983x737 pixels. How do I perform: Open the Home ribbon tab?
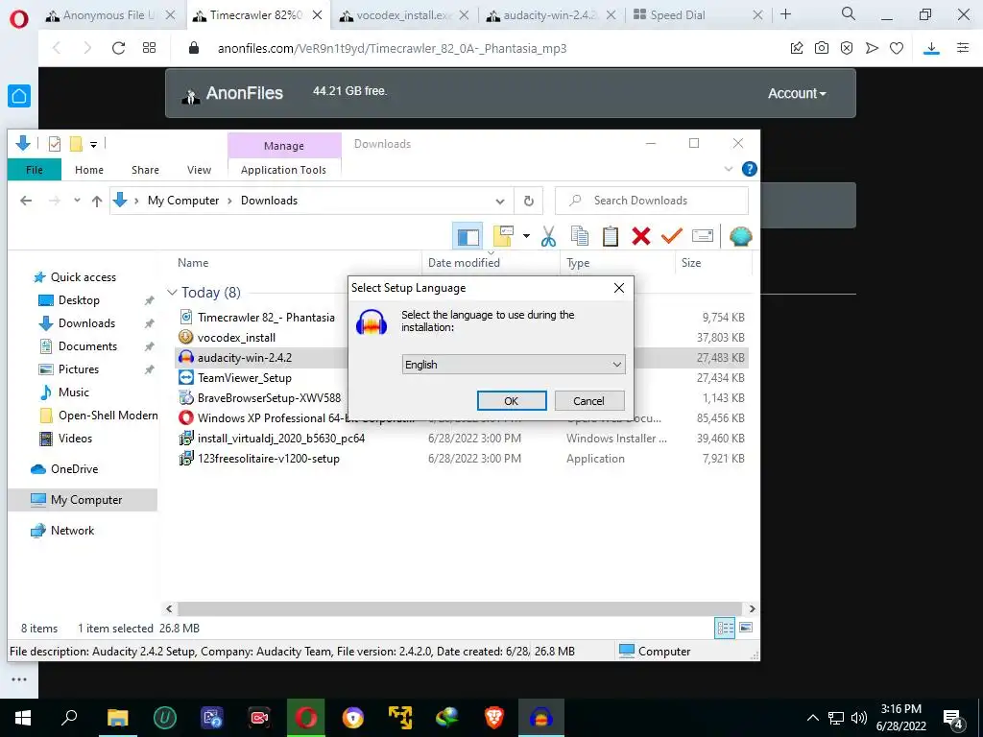[x=89, y=170]
